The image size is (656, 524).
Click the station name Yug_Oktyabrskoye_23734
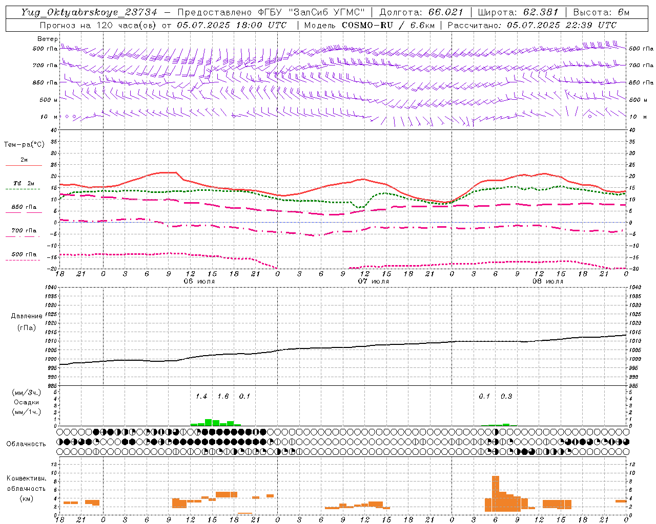click(x=89, y=12)
